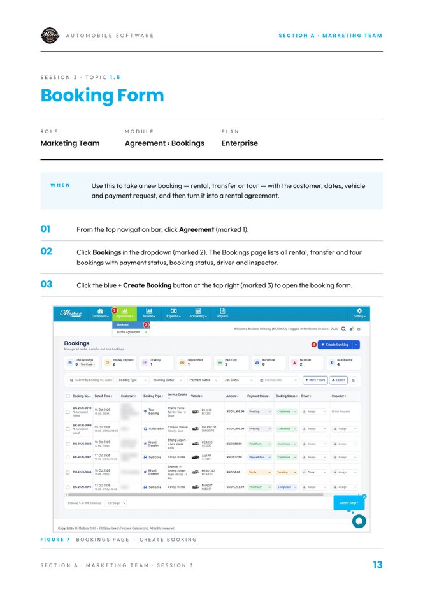Click the search magnifier icon beside welcome text
The height and width of the screenshot is (599, 423).
[343, 329]
